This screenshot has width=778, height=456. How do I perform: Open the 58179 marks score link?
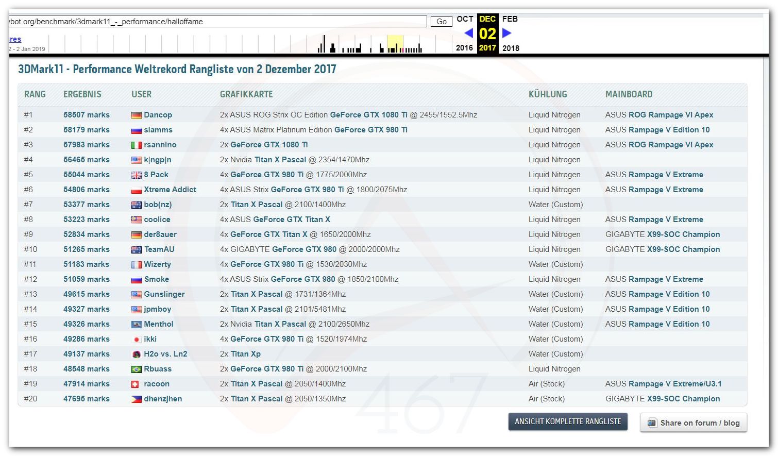pos(87,130)
